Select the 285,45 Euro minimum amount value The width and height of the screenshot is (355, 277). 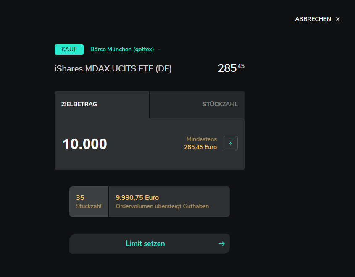(x=200, y=147)
